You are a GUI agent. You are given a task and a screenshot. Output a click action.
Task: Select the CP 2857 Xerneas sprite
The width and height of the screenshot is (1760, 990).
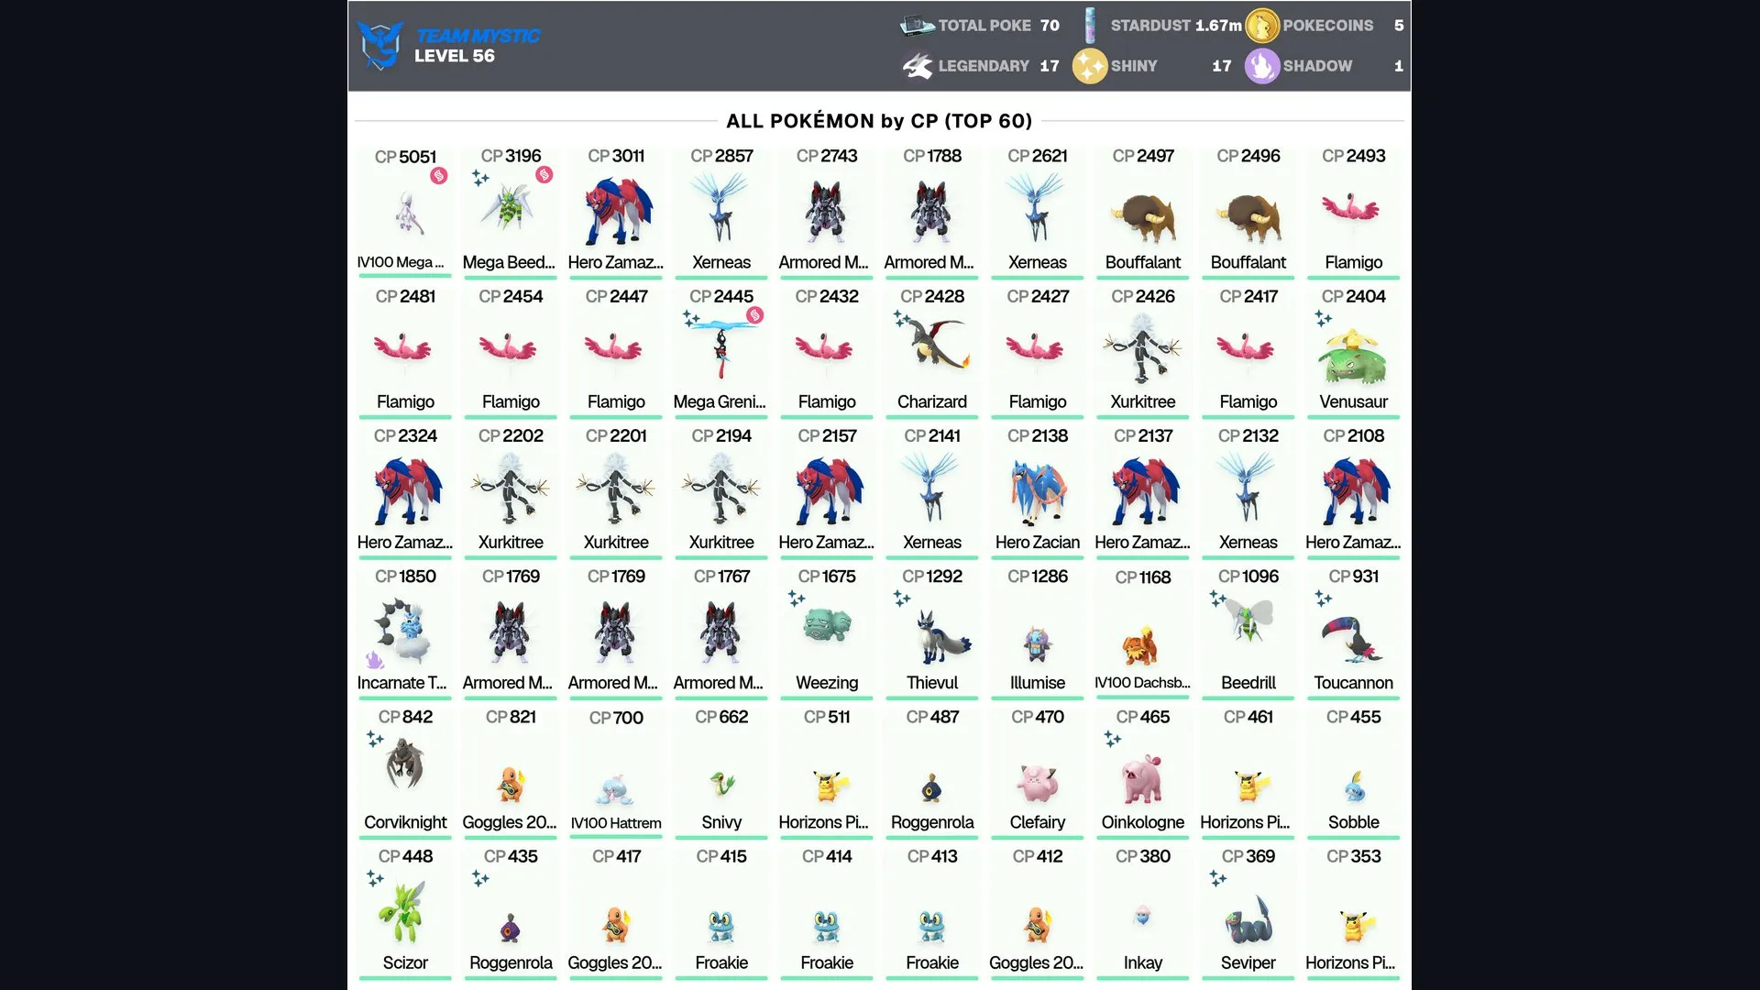click(720, 208)
